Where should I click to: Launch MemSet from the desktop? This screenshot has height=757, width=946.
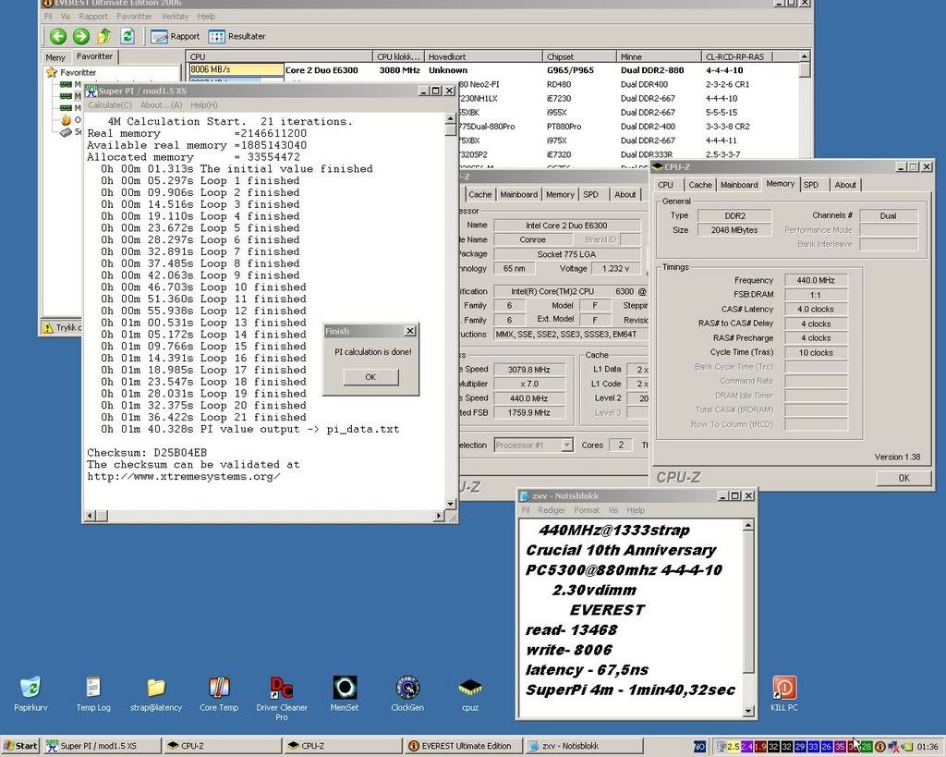[x=345, y=693]
